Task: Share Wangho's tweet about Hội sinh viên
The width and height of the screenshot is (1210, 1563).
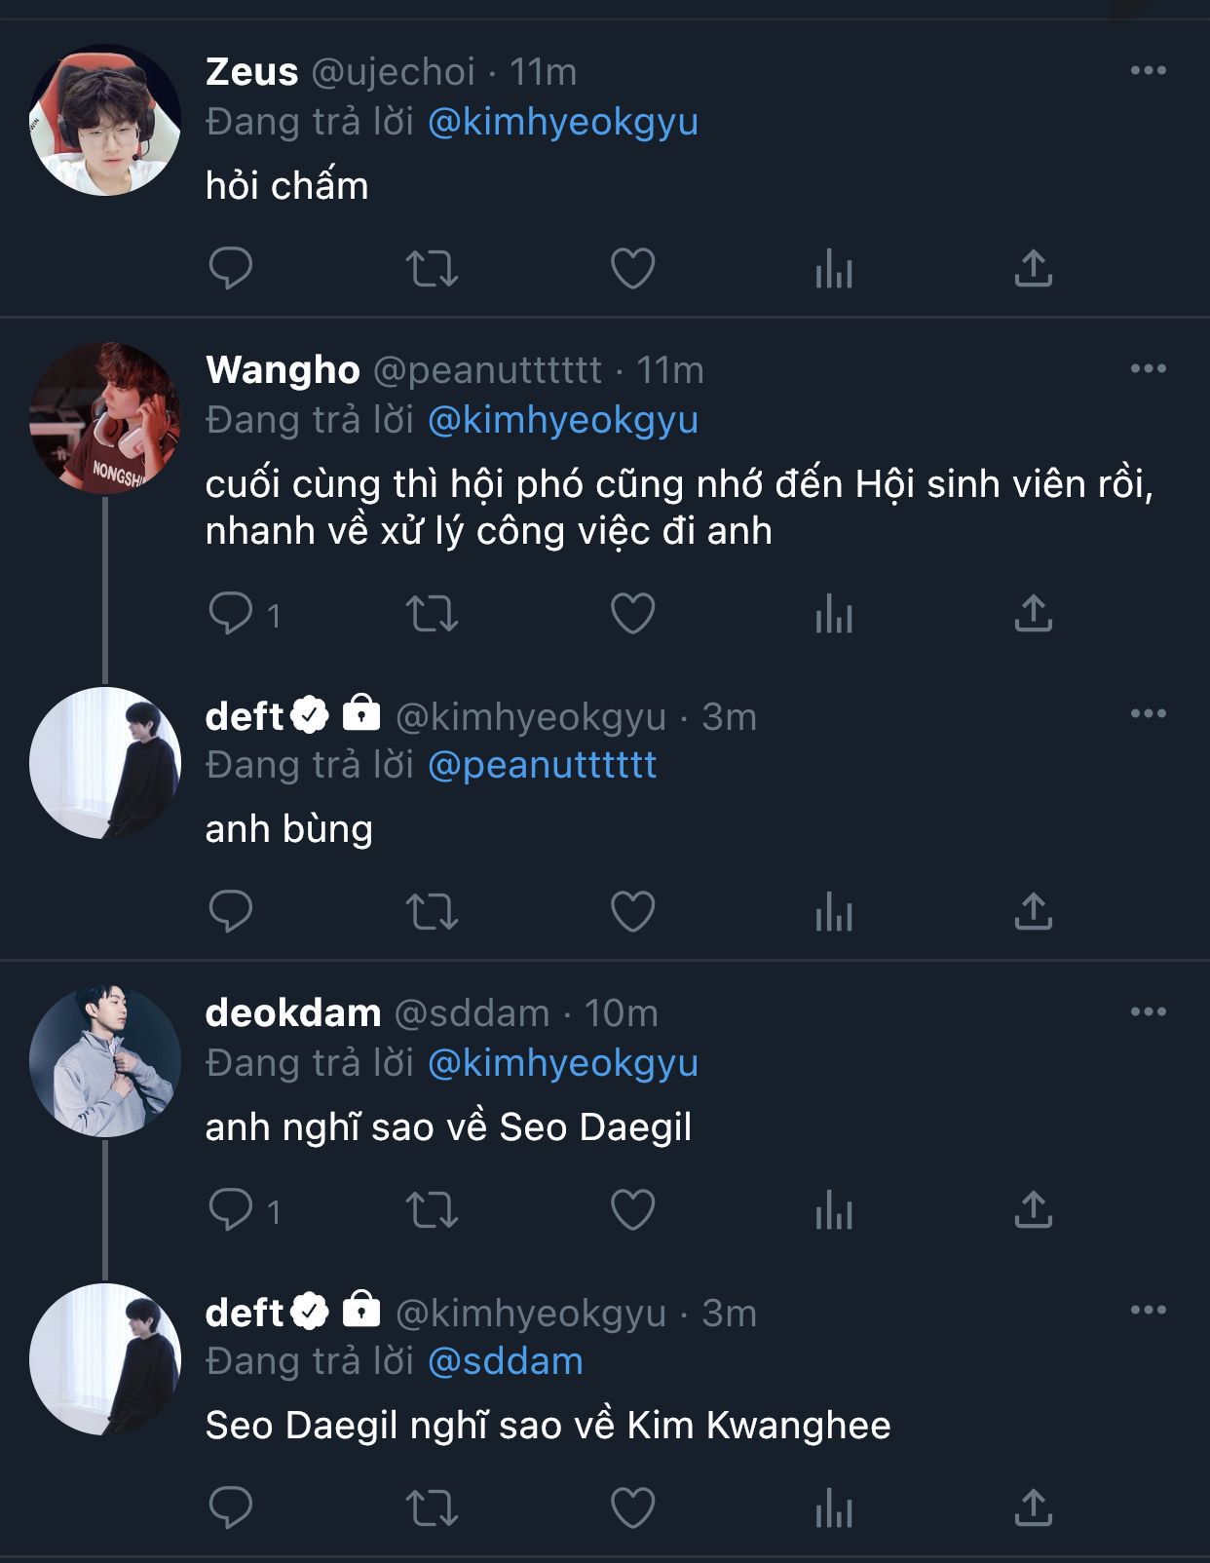Action: pyautogui.click(x=1033, y=614)
